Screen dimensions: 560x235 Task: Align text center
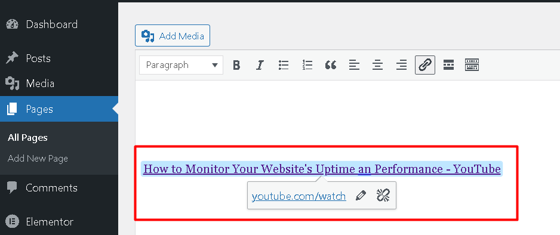(377, 65)
